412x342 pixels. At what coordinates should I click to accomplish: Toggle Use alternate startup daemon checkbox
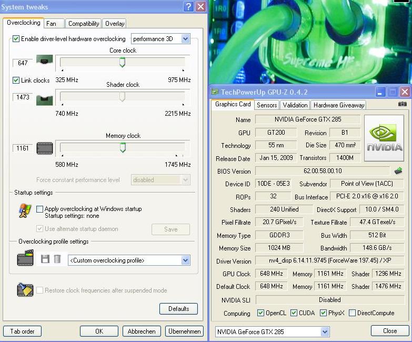pos(39,229)
